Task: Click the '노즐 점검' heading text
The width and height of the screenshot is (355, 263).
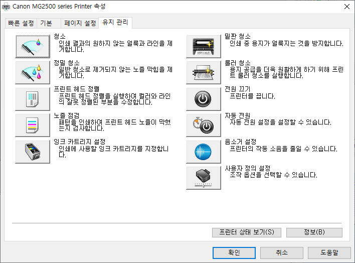Action: point(67,115)
